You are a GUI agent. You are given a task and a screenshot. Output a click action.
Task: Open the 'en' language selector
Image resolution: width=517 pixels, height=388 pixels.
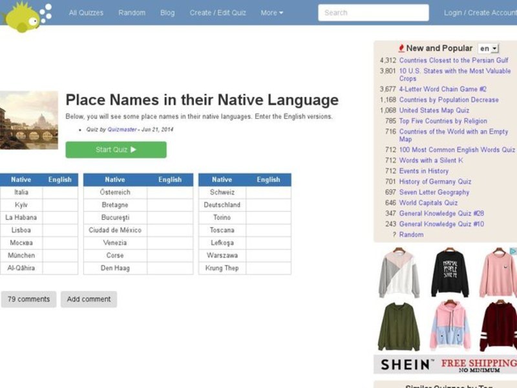(489, 48)
